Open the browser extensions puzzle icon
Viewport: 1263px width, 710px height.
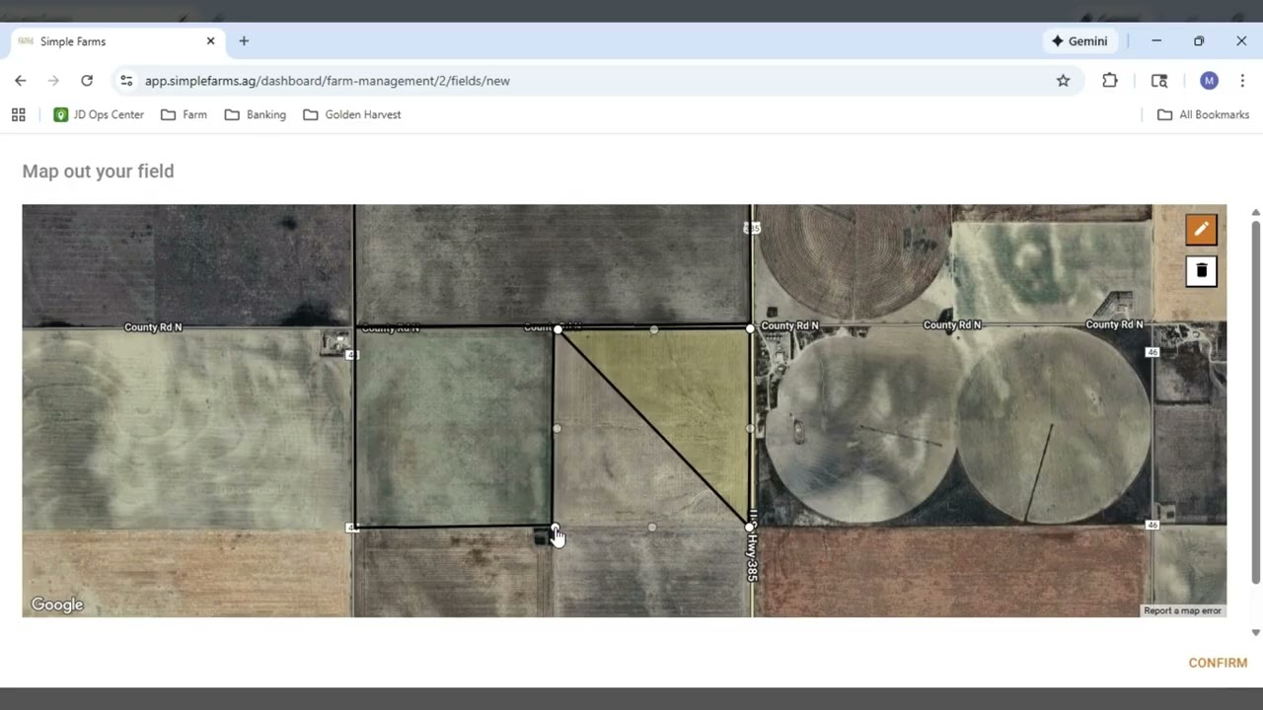[x=1110, y=81]
